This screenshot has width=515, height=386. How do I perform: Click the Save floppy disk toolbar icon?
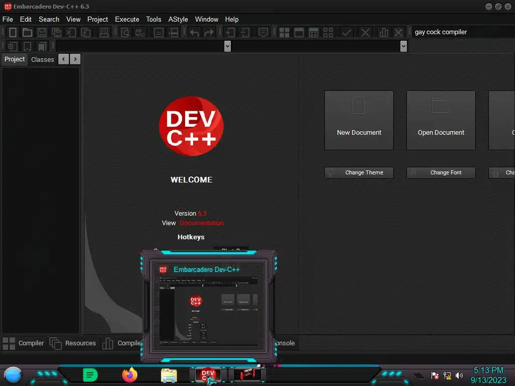[x=42, y=32]
